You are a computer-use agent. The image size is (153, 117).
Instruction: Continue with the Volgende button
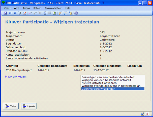[28, 106]
